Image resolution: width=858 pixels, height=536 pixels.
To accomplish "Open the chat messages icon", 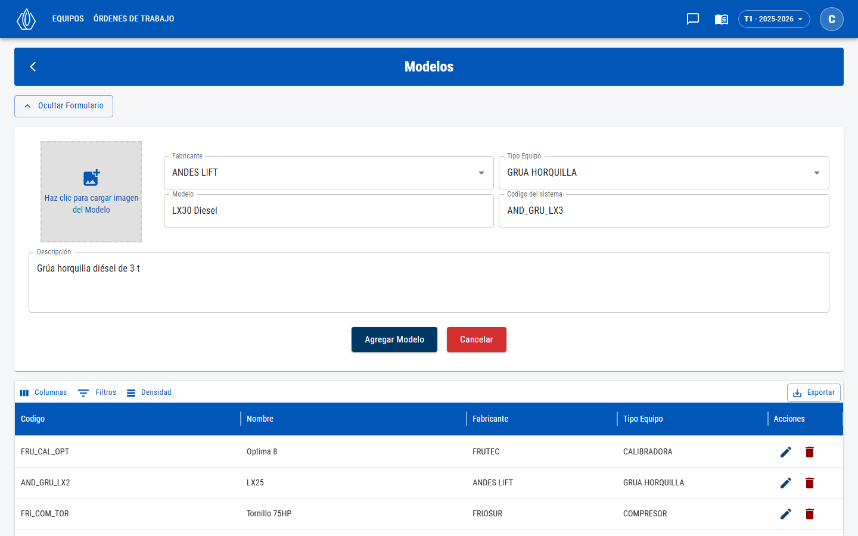I will click(693, 19).
